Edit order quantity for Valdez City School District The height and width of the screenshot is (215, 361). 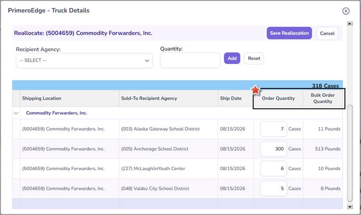(x=273, y=189)
